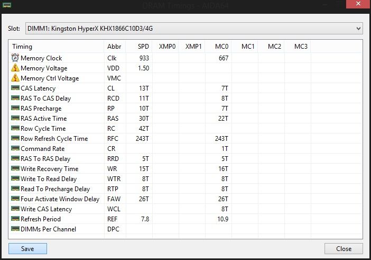This screenshot has width=371, height=260.
Task: Click the Close button
Action: [x=344, y=249]
